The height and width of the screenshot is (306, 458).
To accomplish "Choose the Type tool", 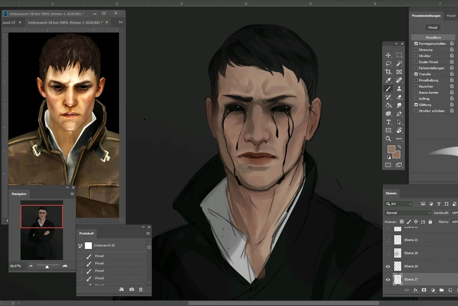I will coord(388,122).
